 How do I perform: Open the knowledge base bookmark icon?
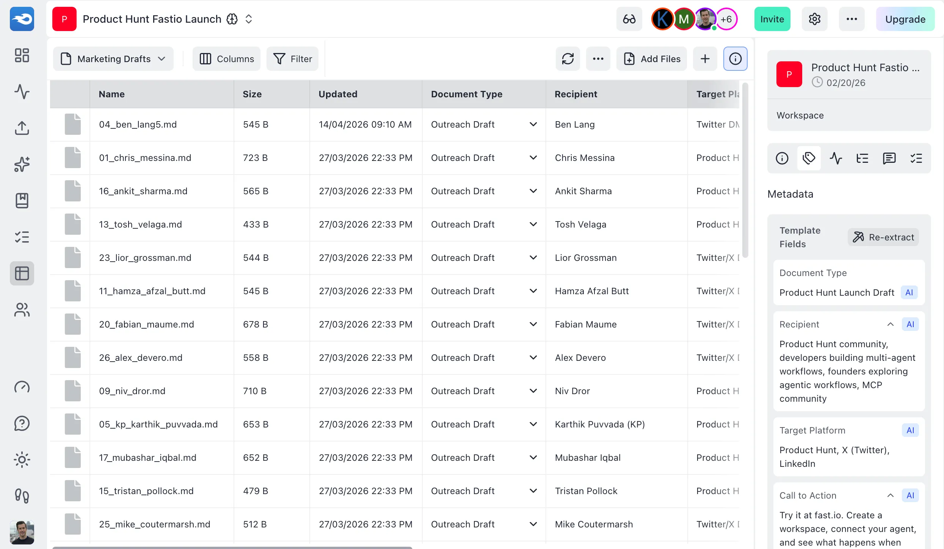click(x=22, y=201)
